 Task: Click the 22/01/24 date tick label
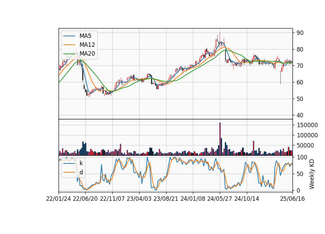[59, 199]
